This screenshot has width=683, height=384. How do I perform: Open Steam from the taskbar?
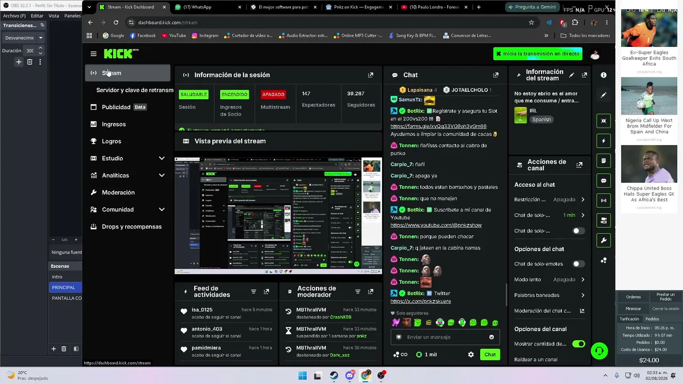coord(333,375)
